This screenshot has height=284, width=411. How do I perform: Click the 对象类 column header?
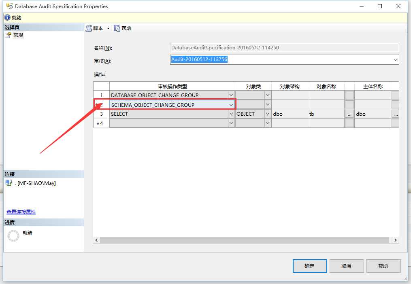click(253, 86)
